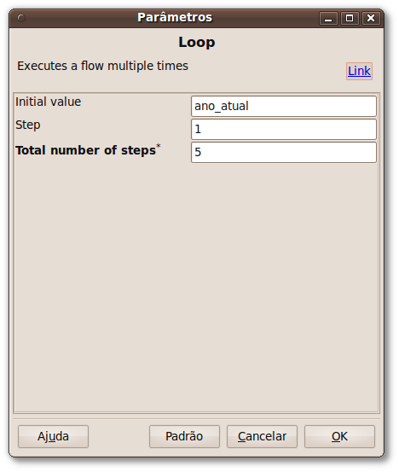
Task: Confirm the parameters with OK
Action: click(339, 436)
